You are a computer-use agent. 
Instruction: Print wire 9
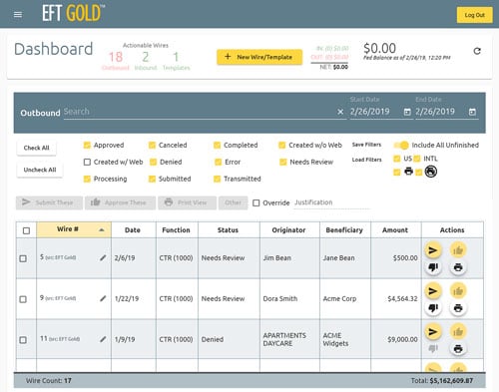[x=458, y=308]
